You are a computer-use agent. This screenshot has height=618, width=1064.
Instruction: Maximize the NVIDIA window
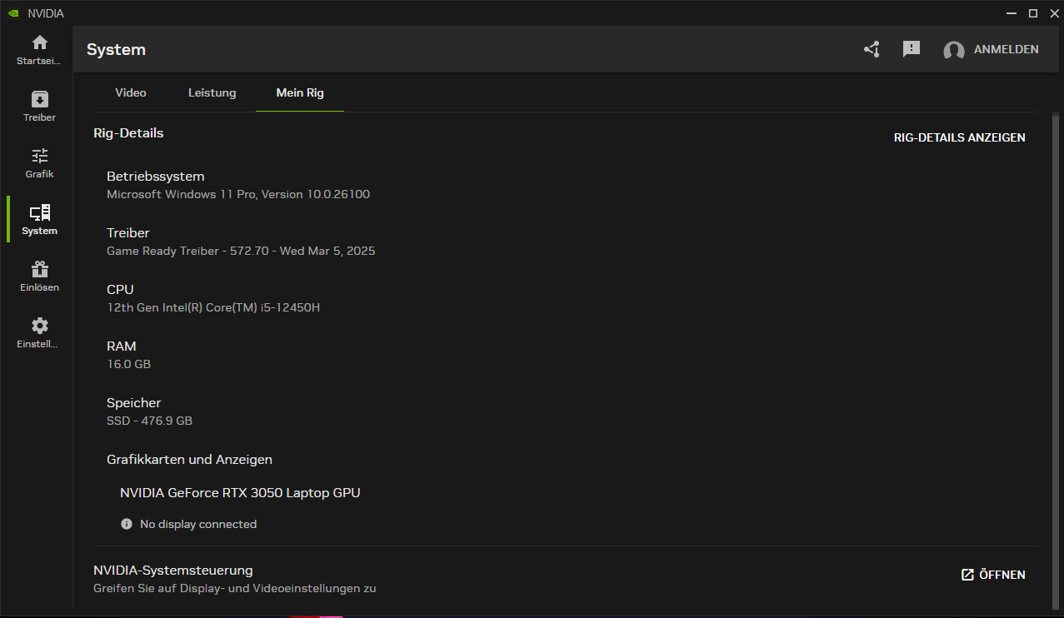[1033, 13]
